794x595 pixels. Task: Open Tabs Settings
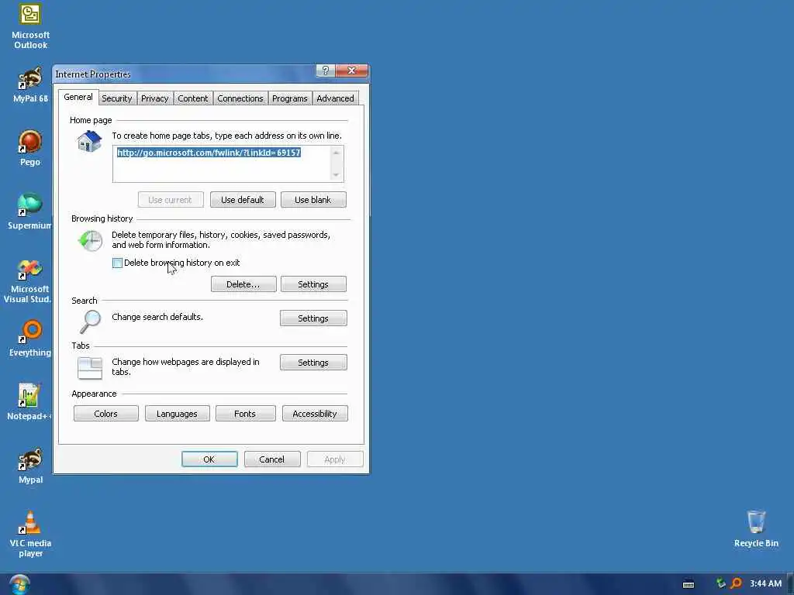click(313, 363)
